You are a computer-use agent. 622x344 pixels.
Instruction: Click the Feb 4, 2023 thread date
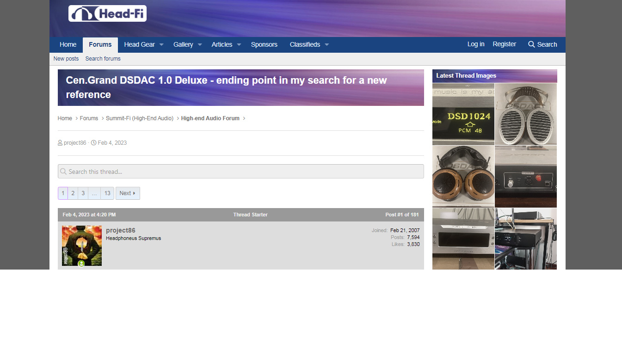[x=112, y=143]
